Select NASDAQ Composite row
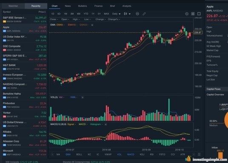The width and height of the screenshot is (228, 163). click(x=24, y=86)
